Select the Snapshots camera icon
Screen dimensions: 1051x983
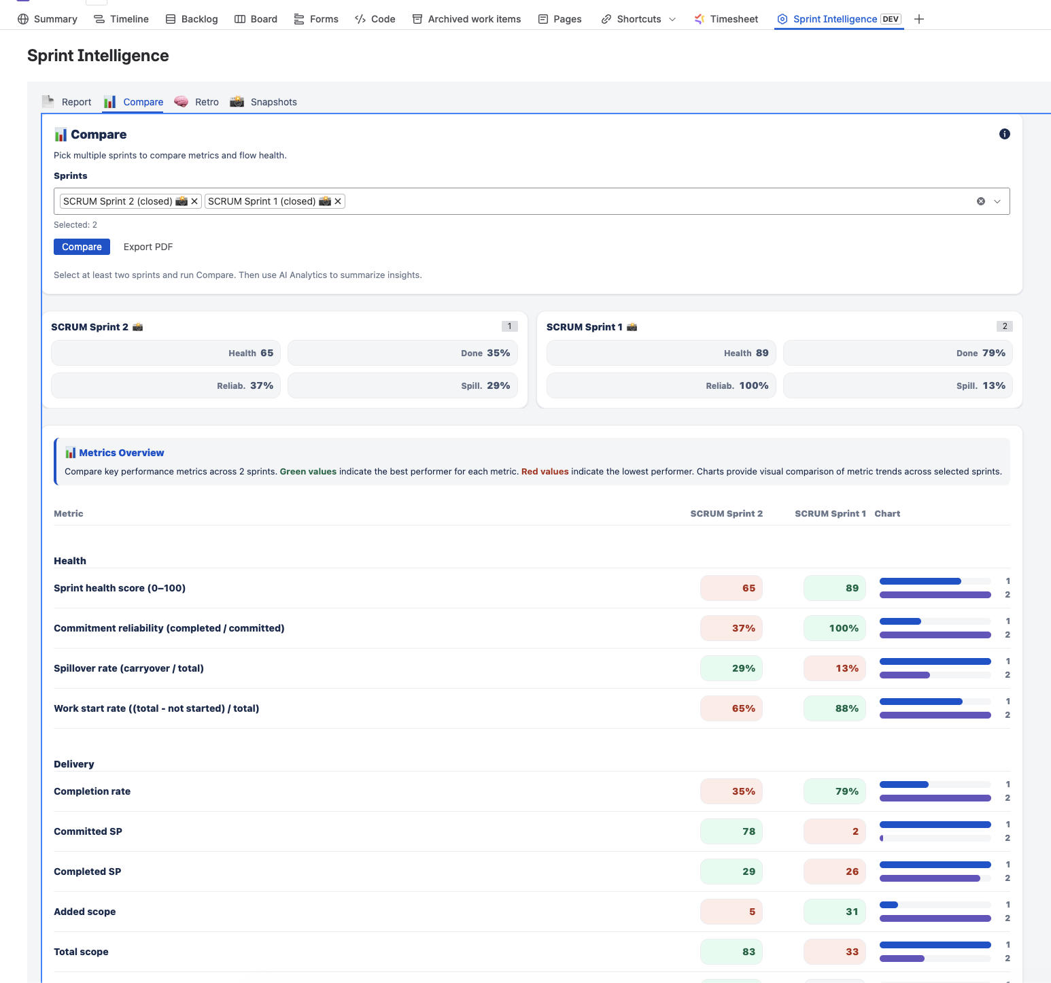[237, 101]
